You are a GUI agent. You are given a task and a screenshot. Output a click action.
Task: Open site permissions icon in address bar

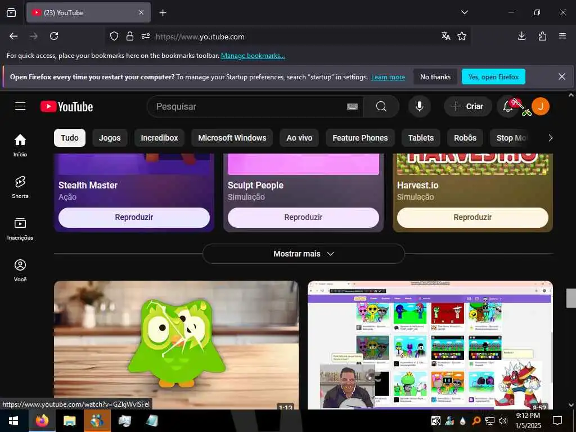tap(146, 36)
